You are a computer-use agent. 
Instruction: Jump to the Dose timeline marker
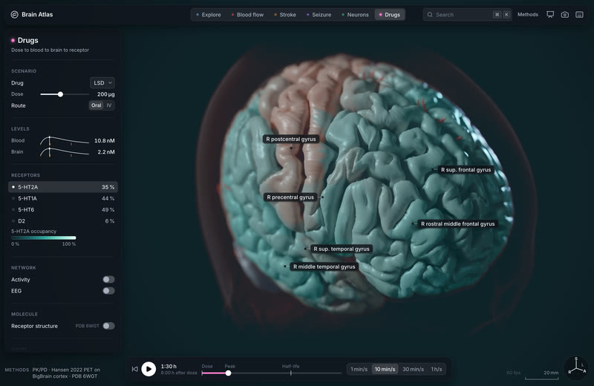207,366
